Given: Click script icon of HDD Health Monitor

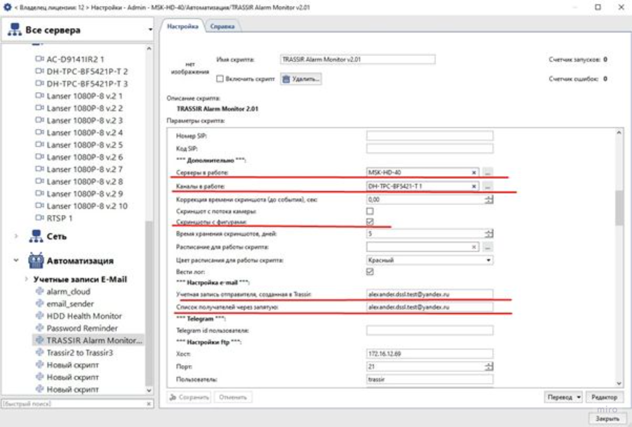Looking at the screenshot, I should [39, 316].
